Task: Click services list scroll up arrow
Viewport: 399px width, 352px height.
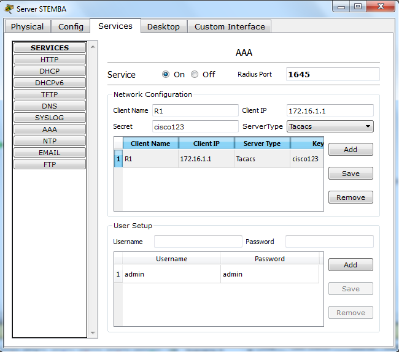Action: 93,47
